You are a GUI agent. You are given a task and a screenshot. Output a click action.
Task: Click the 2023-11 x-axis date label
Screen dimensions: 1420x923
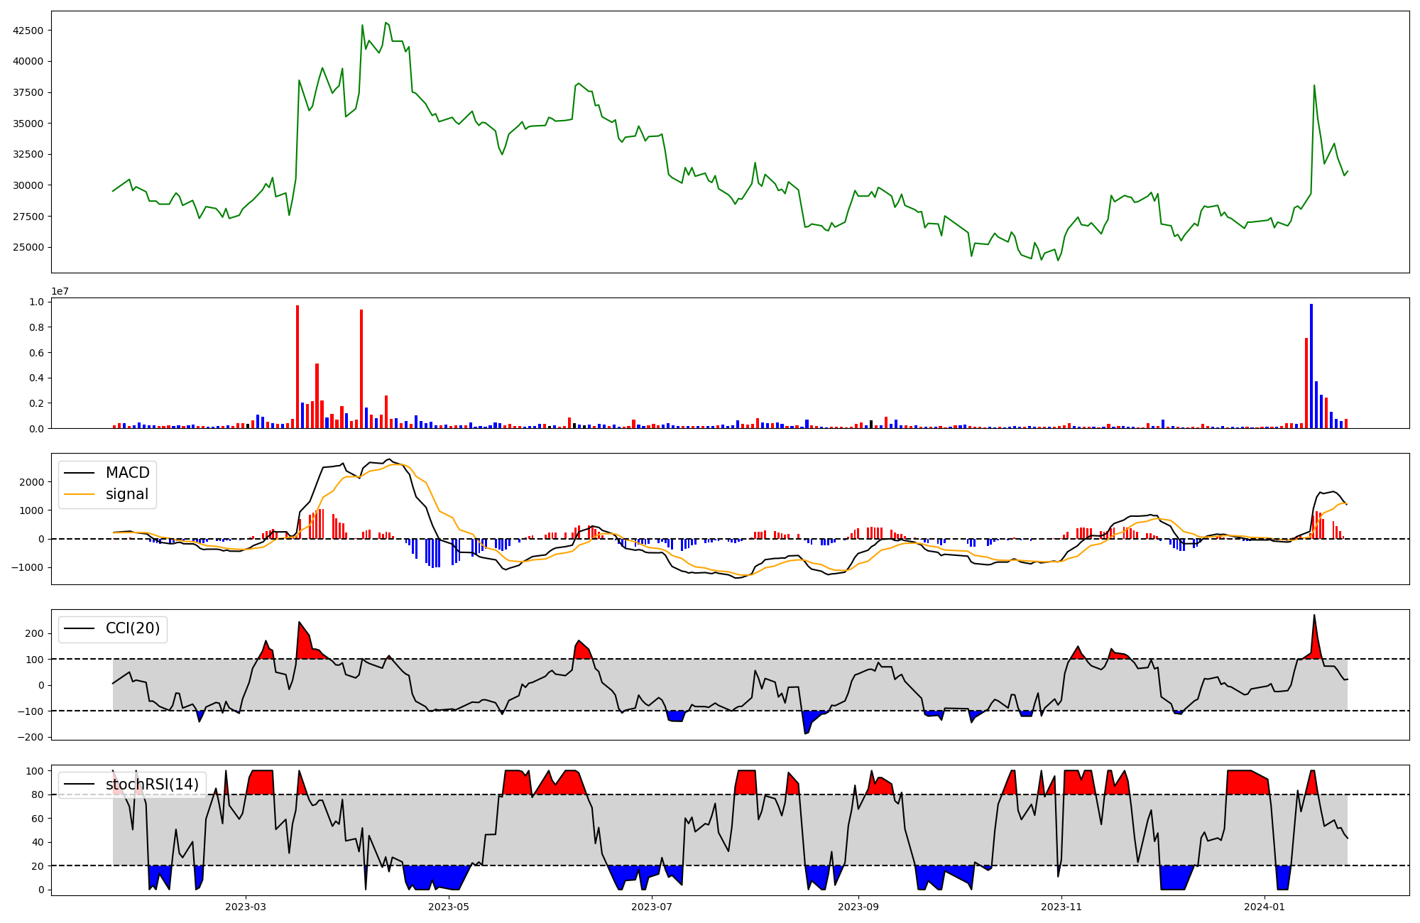(x=1061, y=907)
